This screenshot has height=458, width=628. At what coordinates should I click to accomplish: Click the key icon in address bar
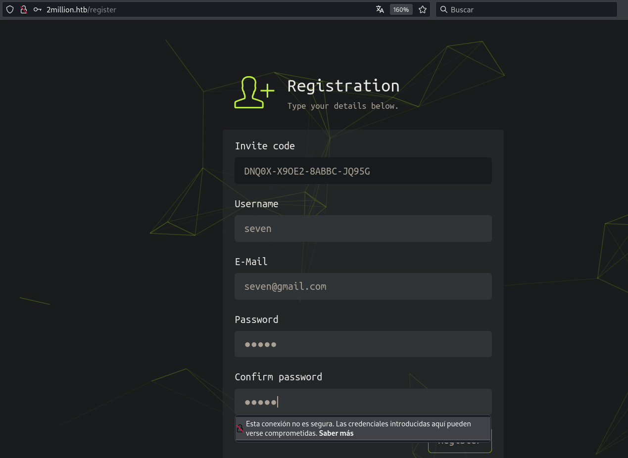37,9
